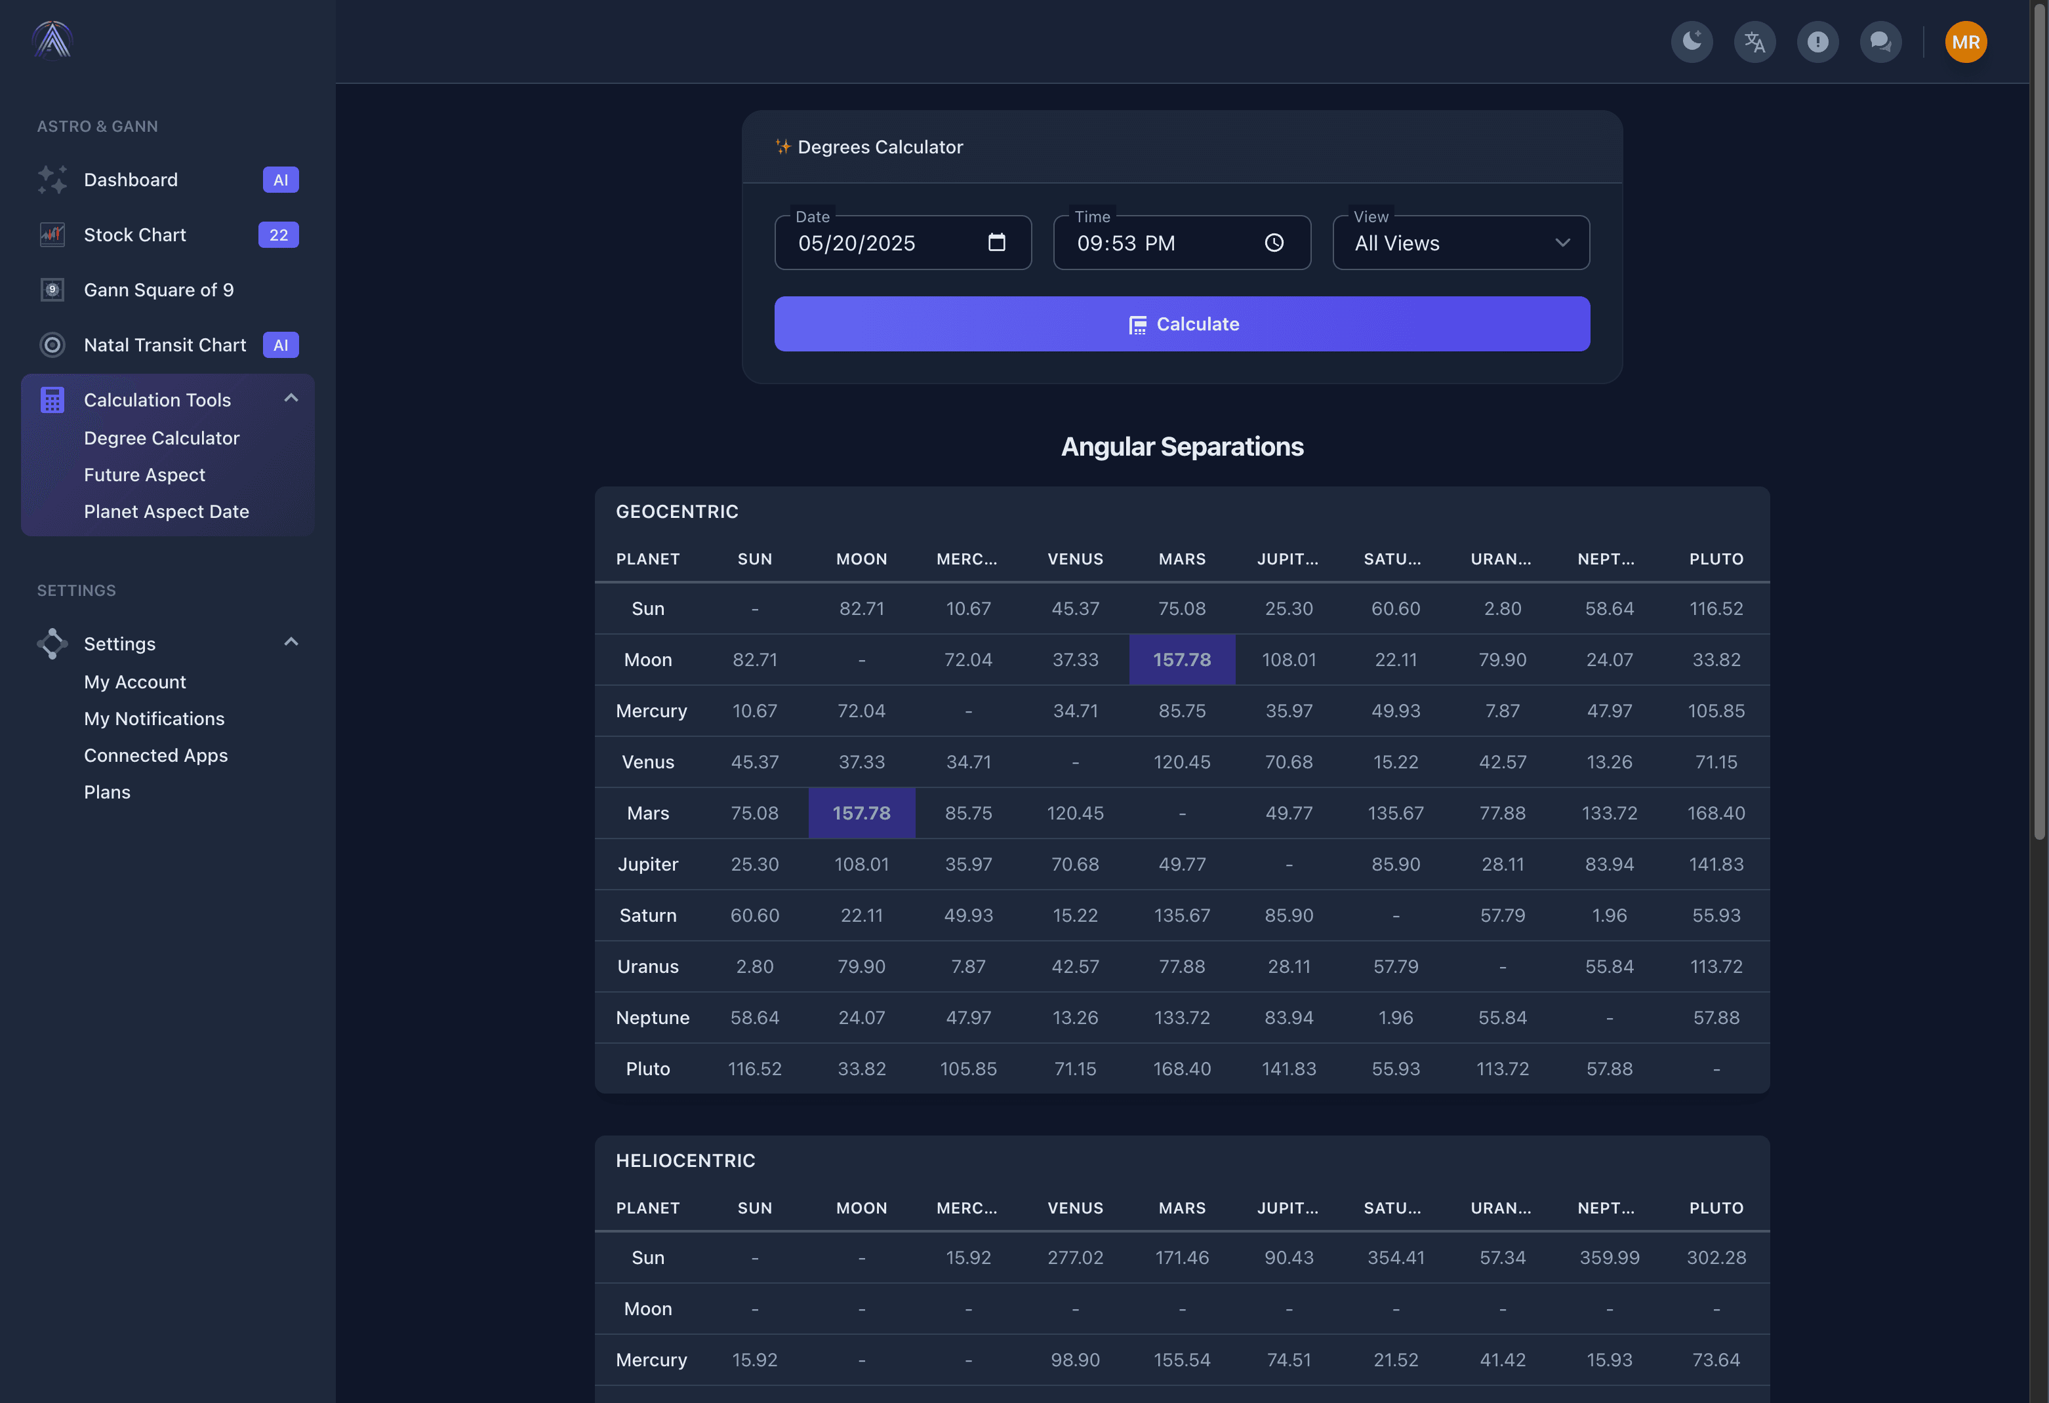This screenshot has width=2049, height=1403.
Task: Click Uranus row Pluto value 113.72
Action: pos(1716,966)
